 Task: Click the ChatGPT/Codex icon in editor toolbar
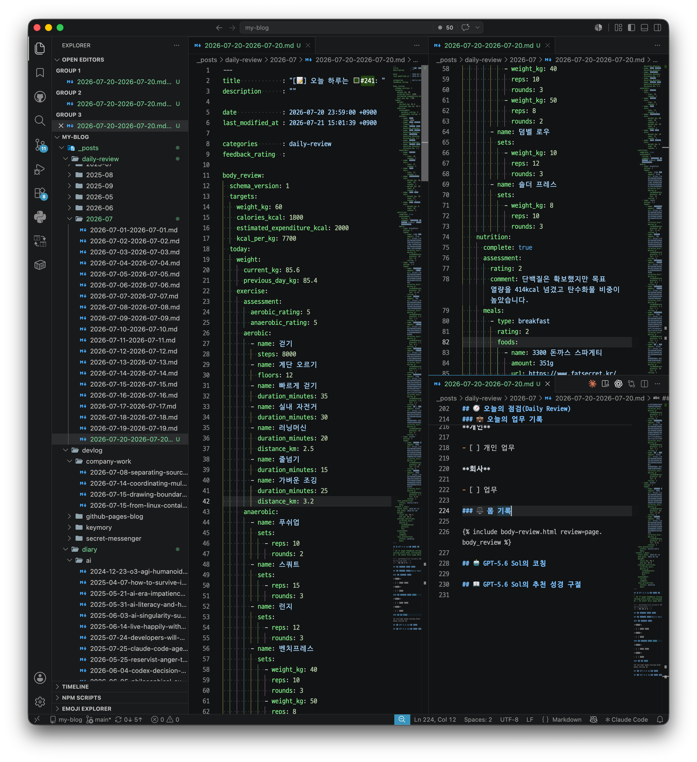point(618,384)
